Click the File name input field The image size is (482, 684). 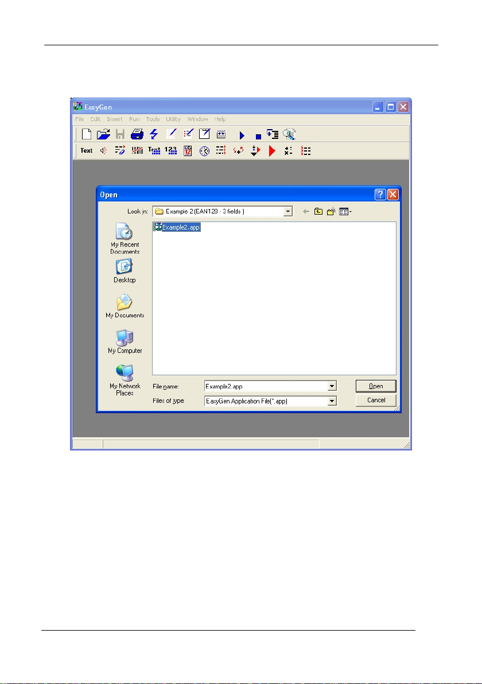click(x=266, y=386)
